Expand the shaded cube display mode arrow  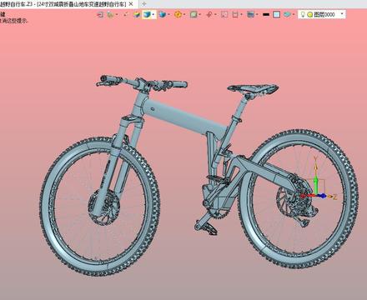pyautogui.click(x=153, y=14)
